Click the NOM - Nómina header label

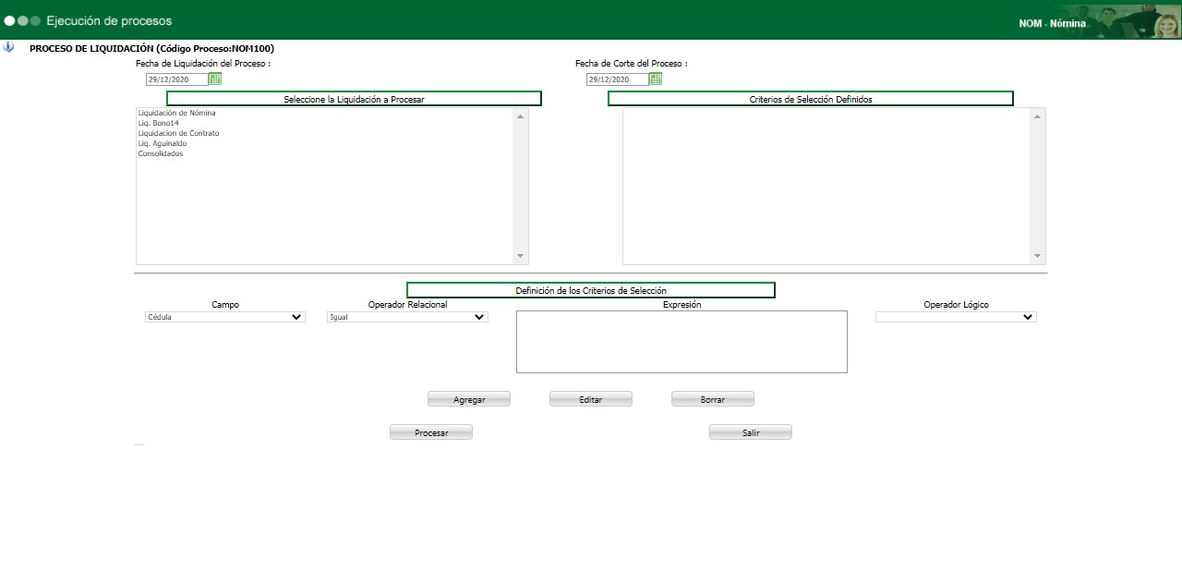[x=1053, y=24]
